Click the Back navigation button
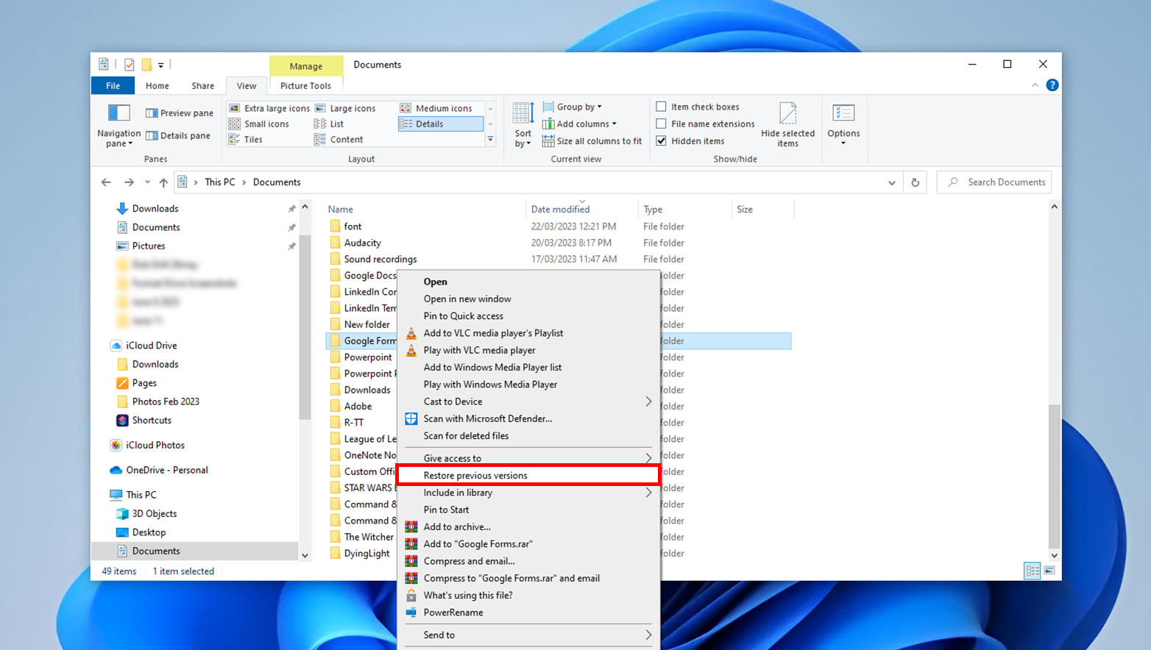The height and width of the screenshot is (650, 1151). click(106, 182)
